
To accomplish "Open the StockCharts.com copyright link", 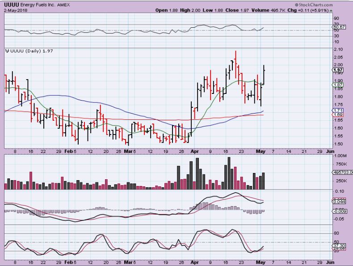I will pyautogui.click(x=314, y=5).
